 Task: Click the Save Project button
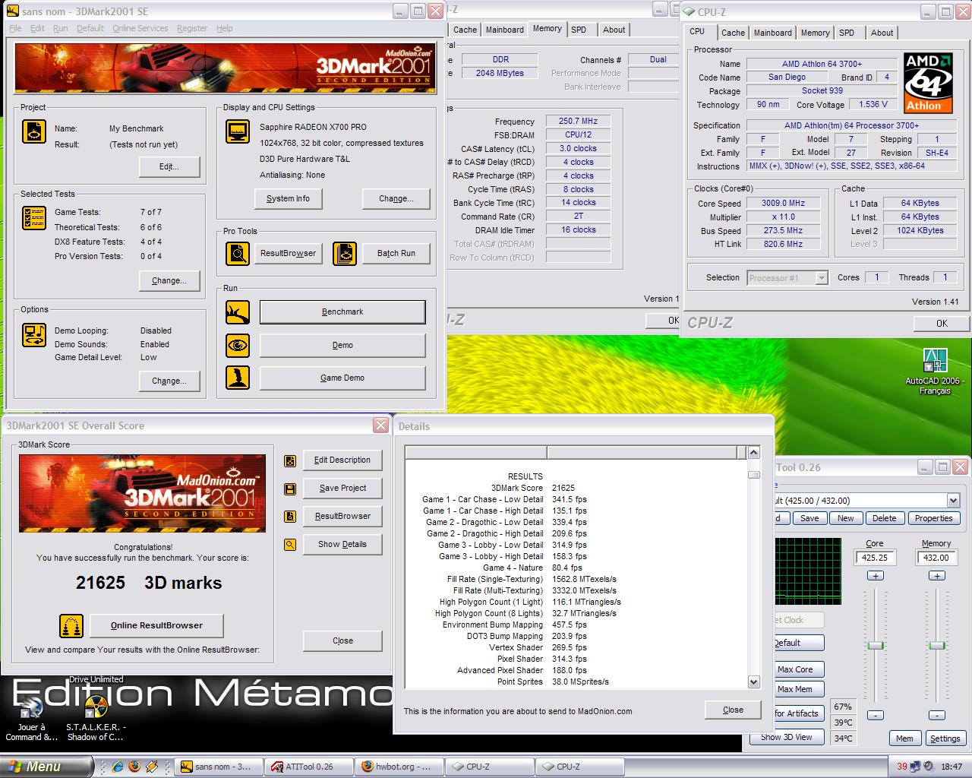tap(342, 488)
